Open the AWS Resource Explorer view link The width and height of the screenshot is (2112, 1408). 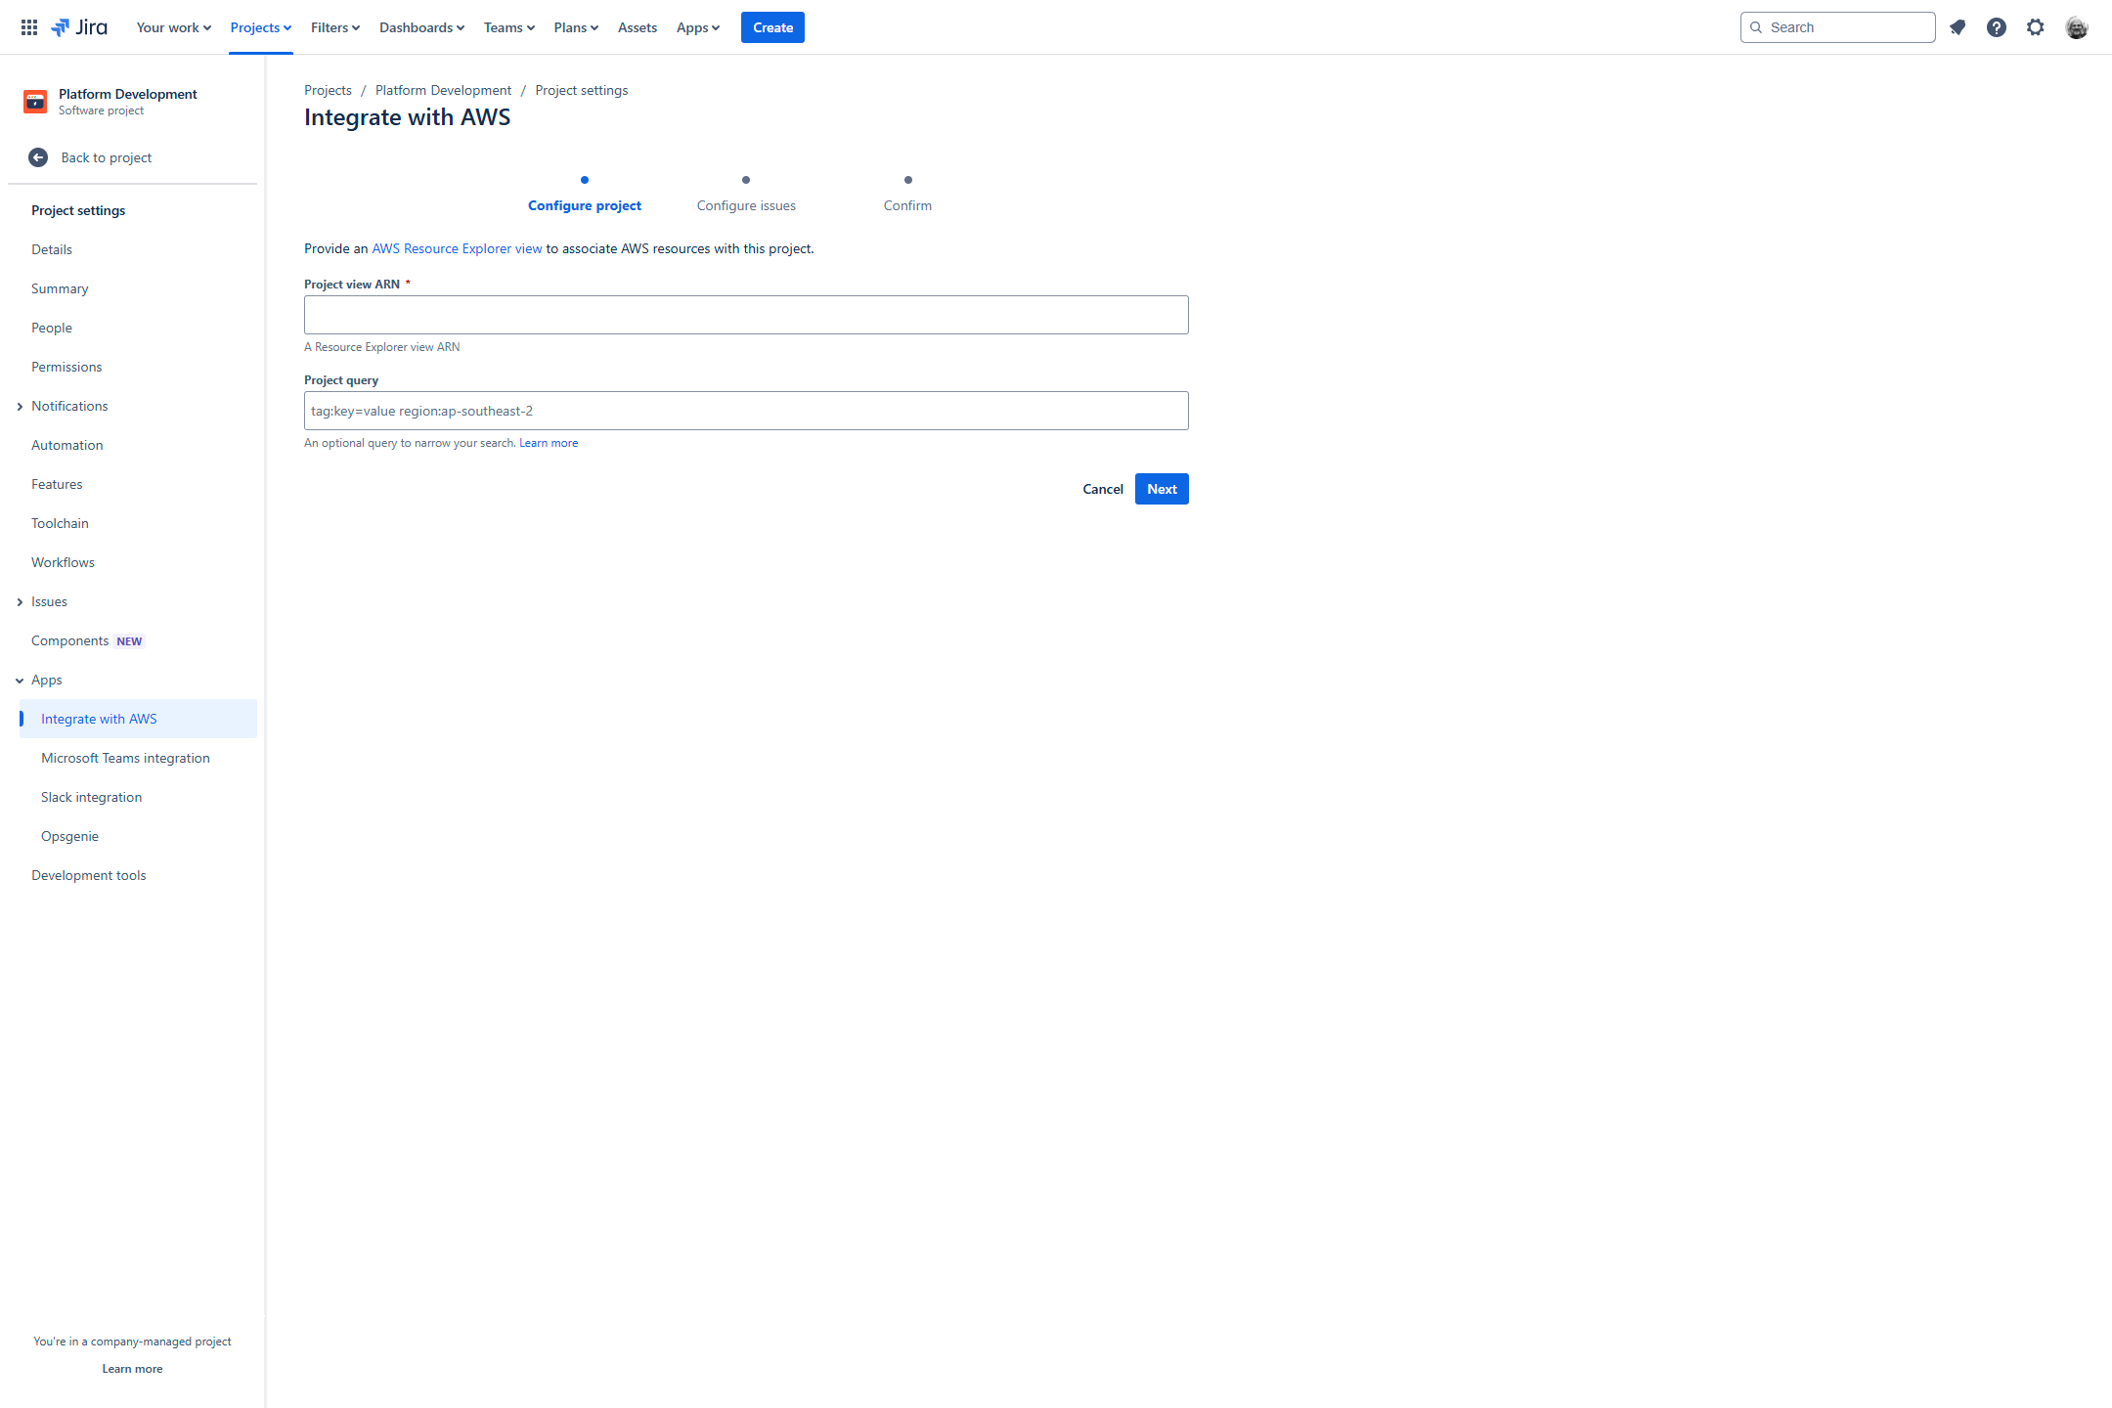click(457, 248)
